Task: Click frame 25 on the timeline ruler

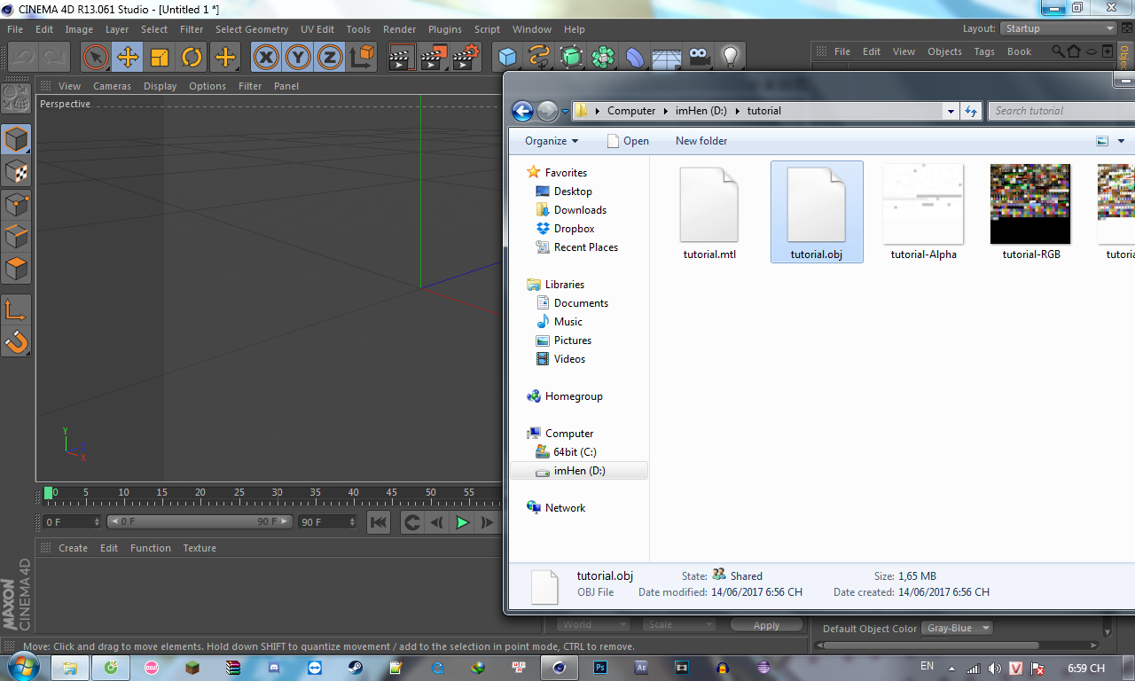Action: point(239,493)
